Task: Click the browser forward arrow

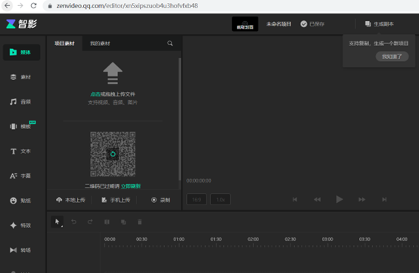Action: coord(20,5)
